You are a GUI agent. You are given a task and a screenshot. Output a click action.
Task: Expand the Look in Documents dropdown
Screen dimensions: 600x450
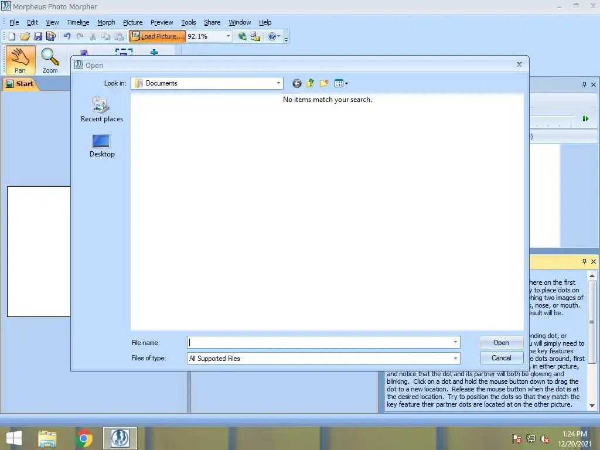pos(278,83)
